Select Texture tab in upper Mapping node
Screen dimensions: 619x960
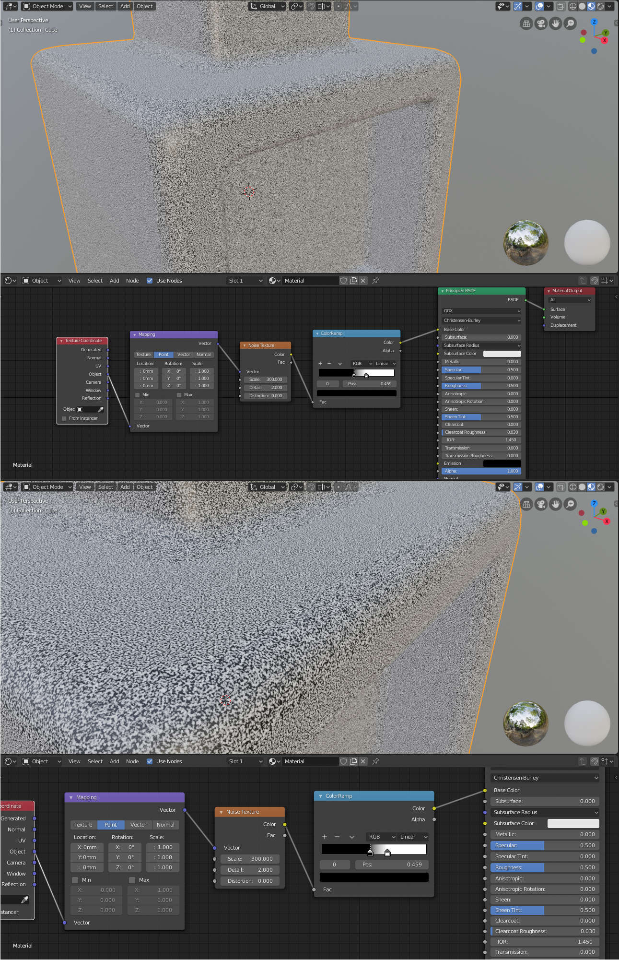tap(143, 355)
